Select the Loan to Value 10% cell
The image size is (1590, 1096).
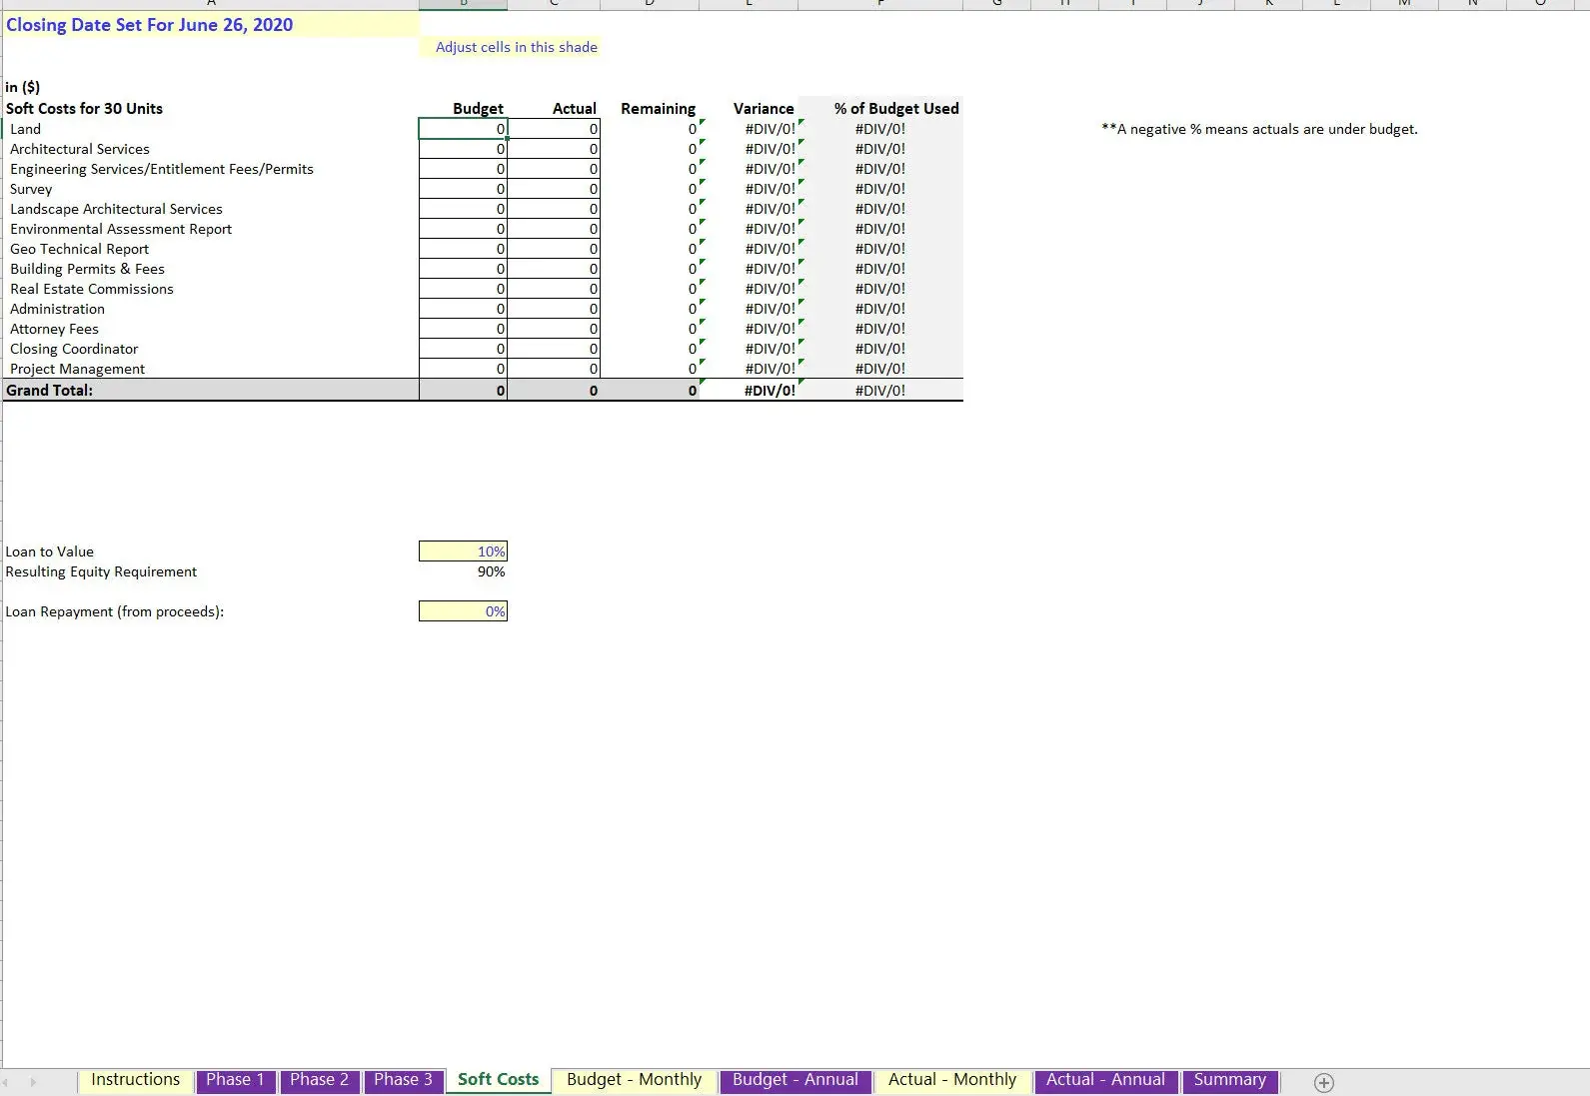pyautogui.click(x=463, y=551)
